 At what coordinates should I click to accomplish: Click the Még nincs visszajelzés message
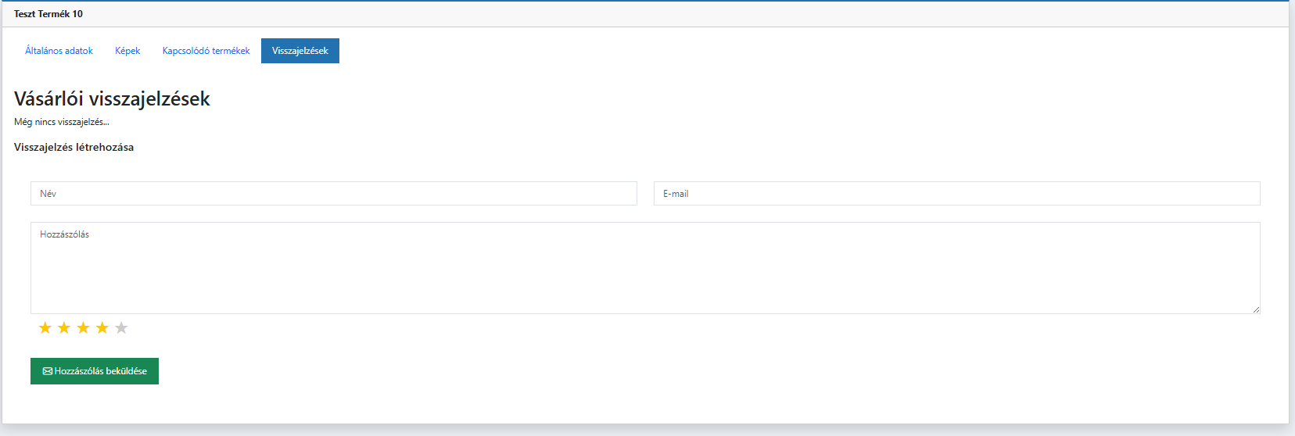pos(62,122)
